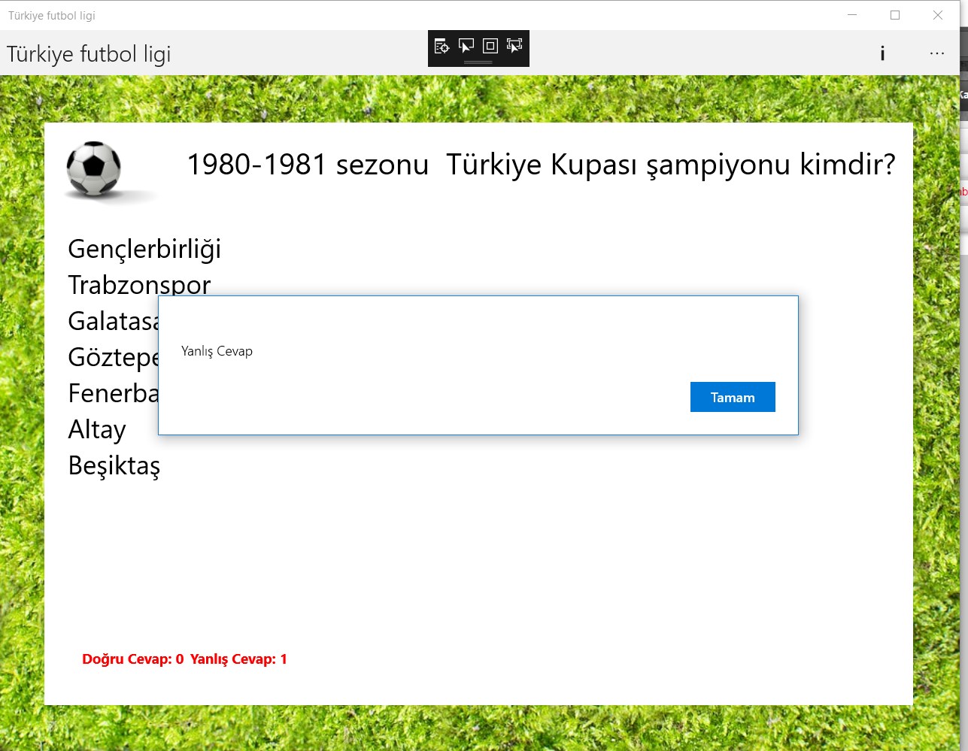Viewport: 968px width, 751px height.
Task: Click the 1980-1981 sezonu question text
Action: (x=541, y=164)
